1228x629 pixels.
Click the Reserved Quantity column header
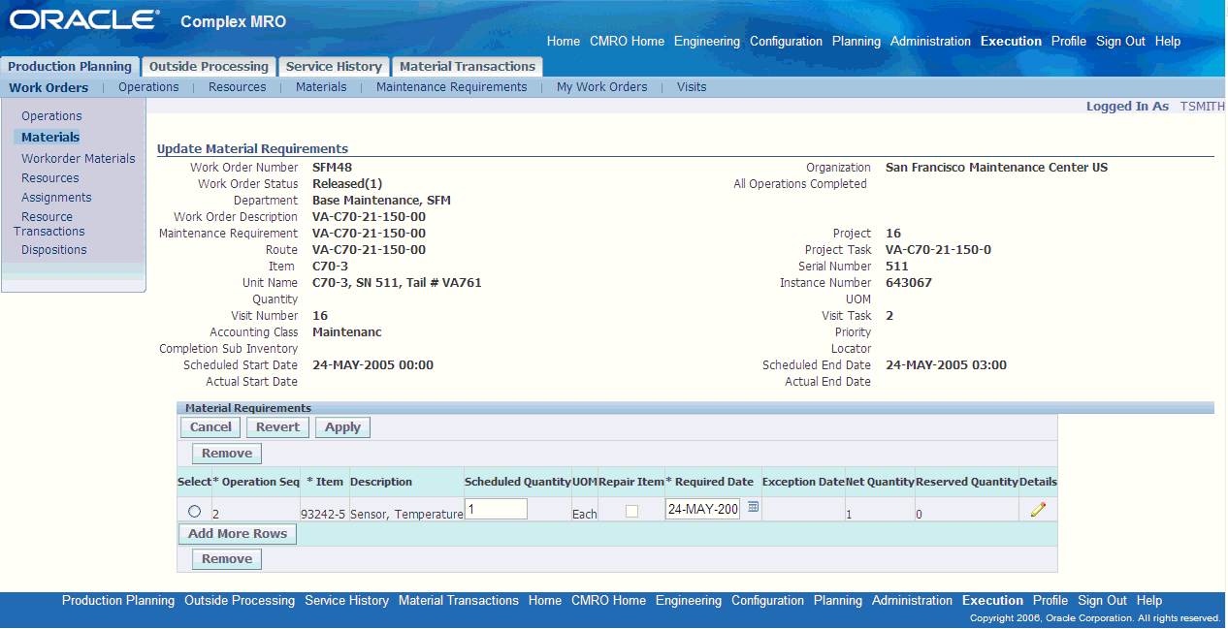967,482
